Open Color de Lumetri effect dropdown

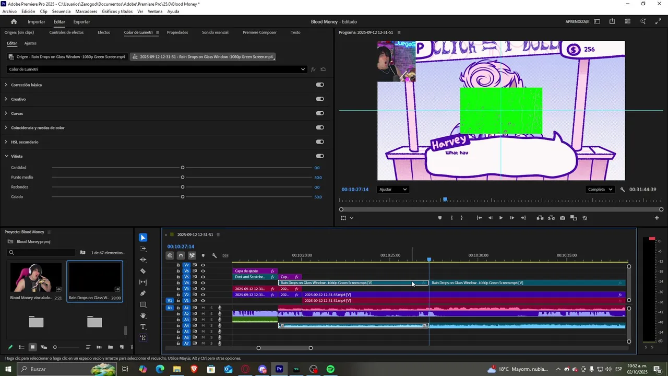157,69
